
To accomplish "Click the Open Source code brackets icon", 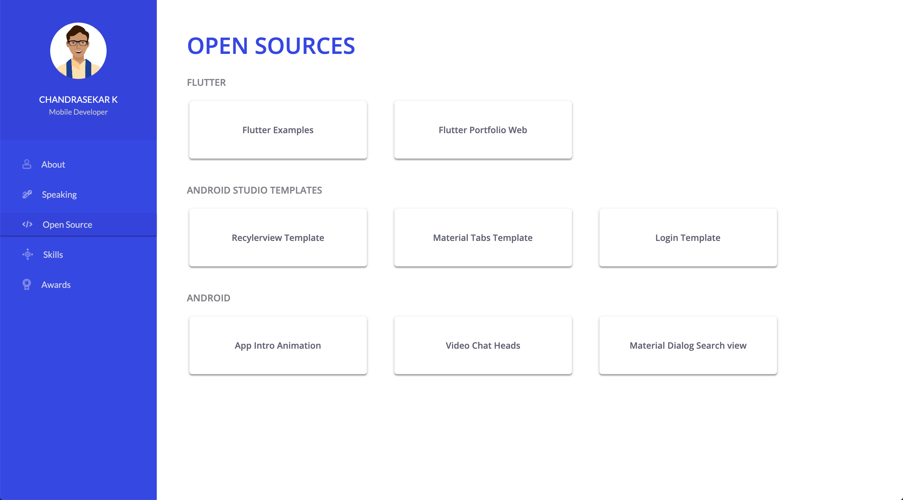I will point(27,224).
